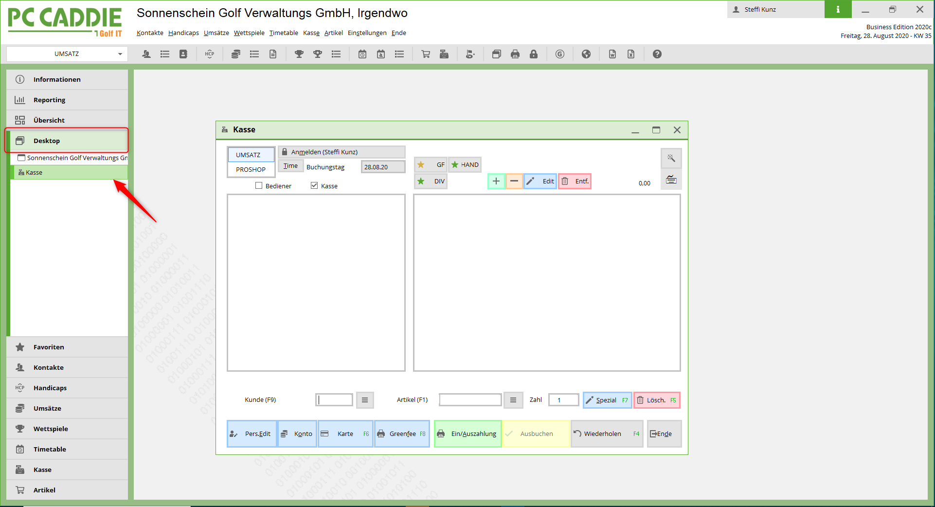Select the HAND favorite button

coord(465,164)
